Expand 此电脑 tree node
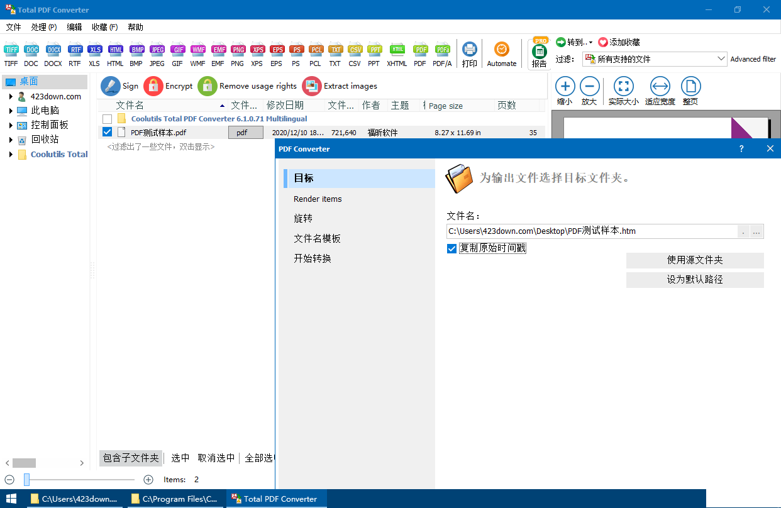 click(11, 111)
